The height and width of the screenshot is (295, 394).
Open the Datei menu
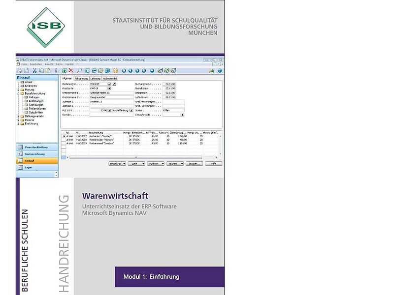pos(24,64)
